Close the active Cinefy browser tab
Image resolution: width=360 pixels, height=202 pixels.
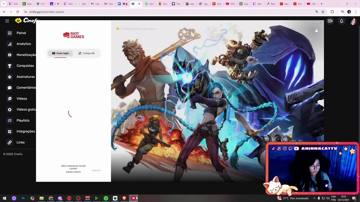tap(139, 4)
